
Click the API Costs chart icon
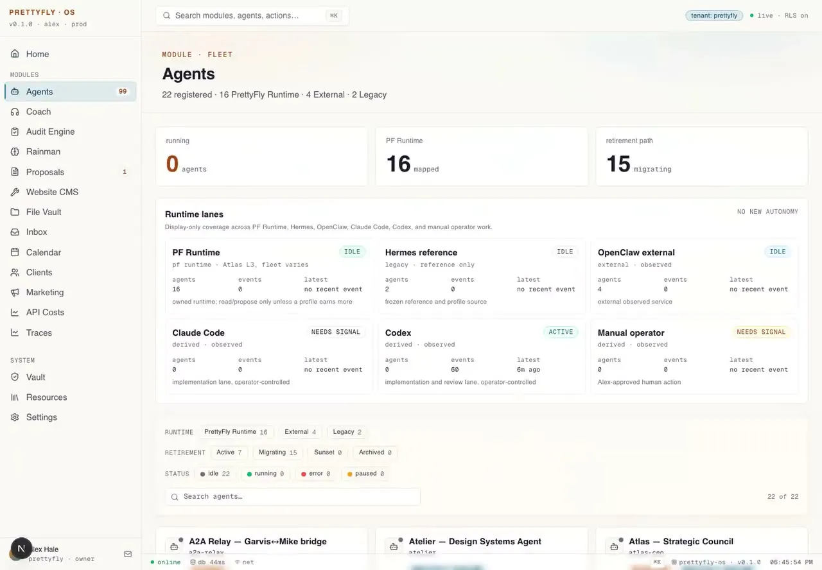pos(15,312)
